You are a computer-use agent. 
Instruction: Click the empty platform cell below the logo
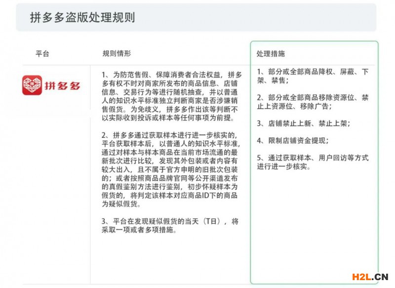coord(55,188)
